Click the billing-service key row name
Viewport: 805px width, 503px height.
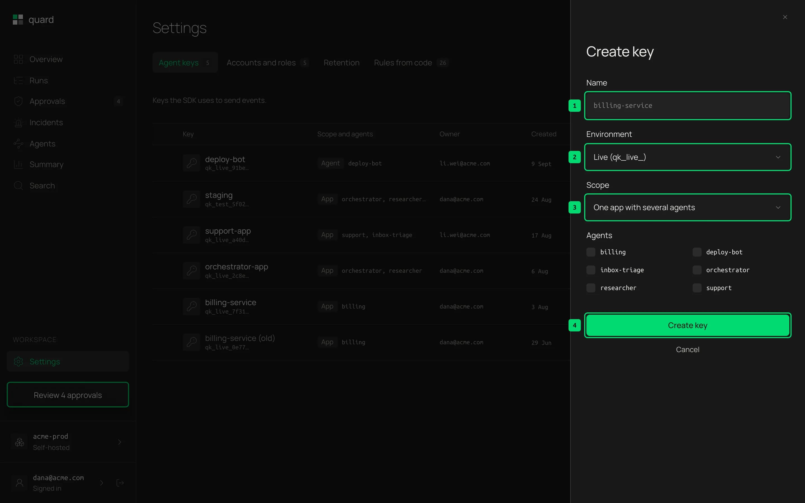point(231,302)
